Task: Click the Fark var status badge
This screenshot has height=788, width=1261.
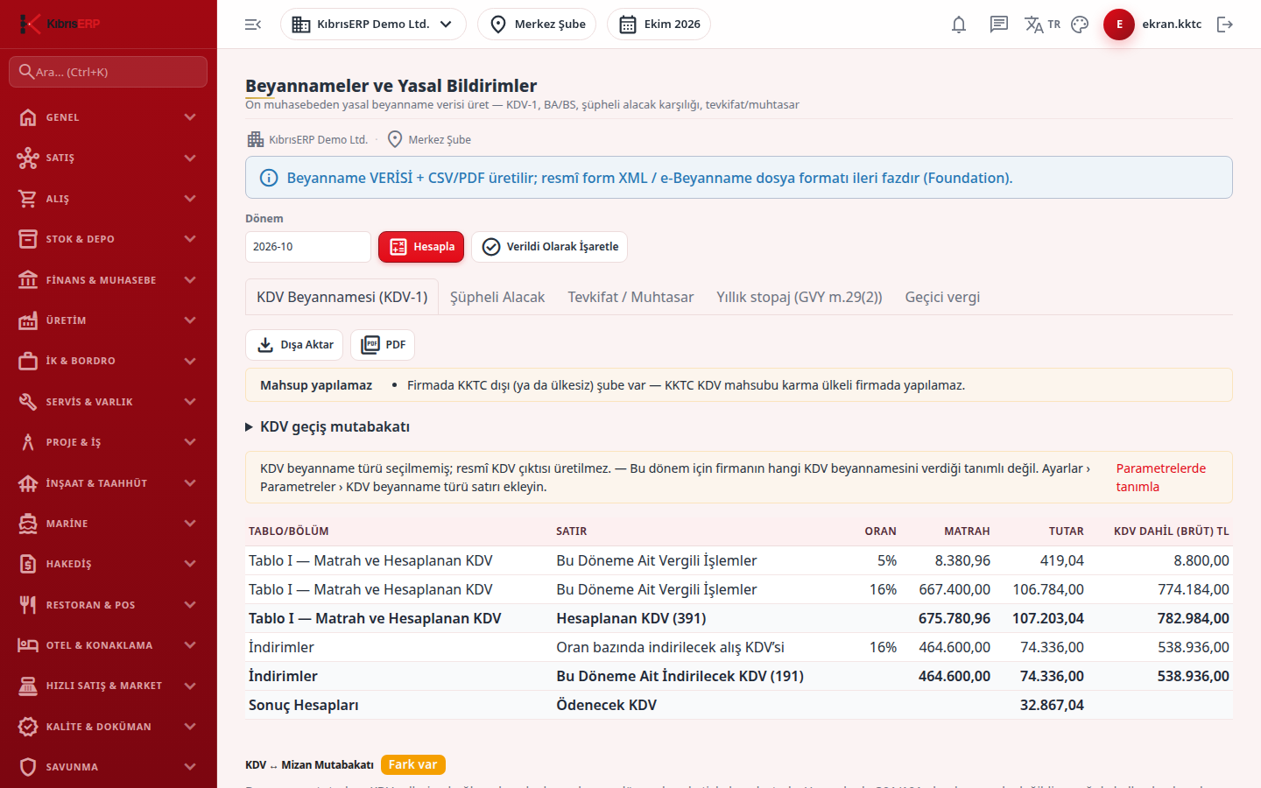Action: pyautogui.click(x=413, y=764)
